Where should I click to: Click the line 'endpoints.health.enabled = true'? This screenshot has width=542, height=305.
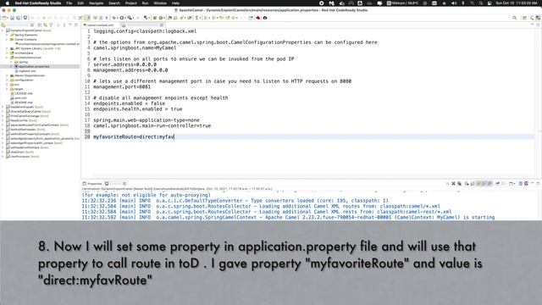[x=137, y=109]
